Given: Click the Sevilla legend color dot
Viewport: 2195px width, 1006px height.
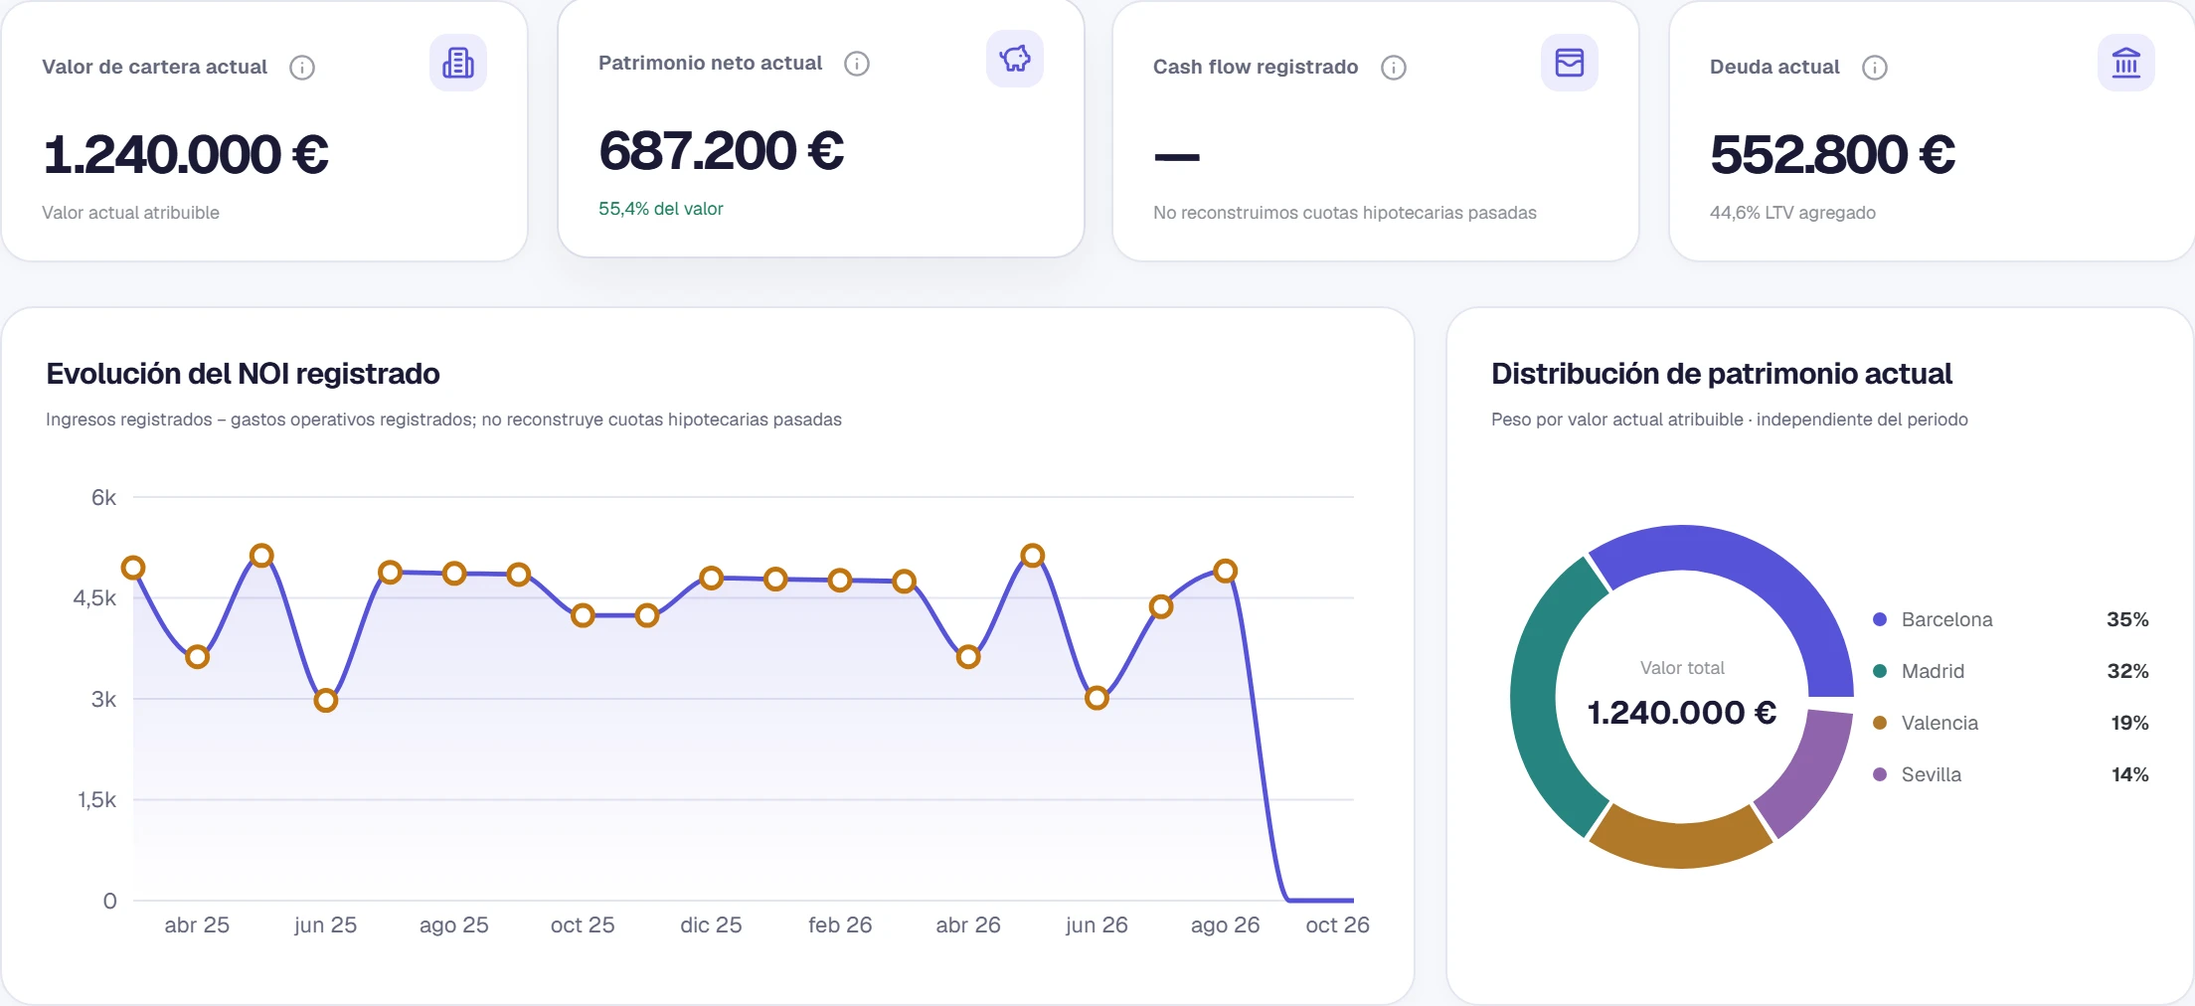Looking at the screenshot, I should coord(1880,774).
